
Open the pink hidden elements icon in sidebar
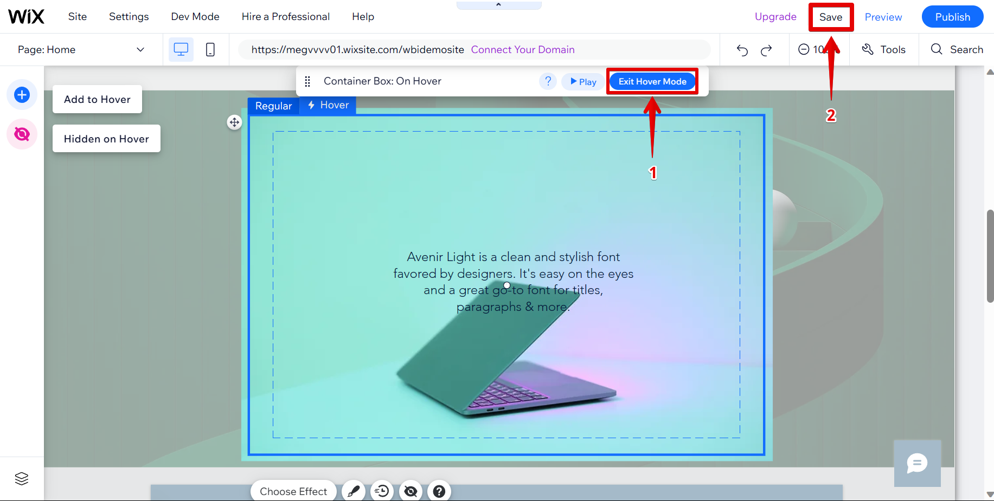(22, 134)
